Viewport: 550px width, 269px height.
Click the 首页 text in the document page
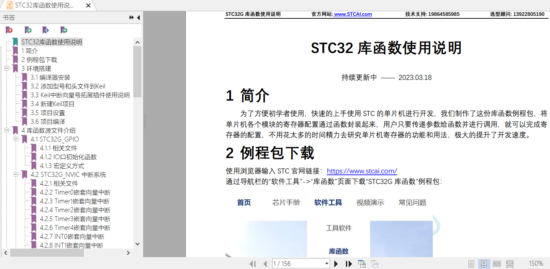coord(244,203)
